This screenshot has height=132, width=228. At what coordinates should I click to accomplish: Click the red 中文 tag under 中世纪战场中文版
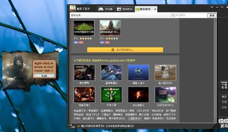click(x=81, y=42)
